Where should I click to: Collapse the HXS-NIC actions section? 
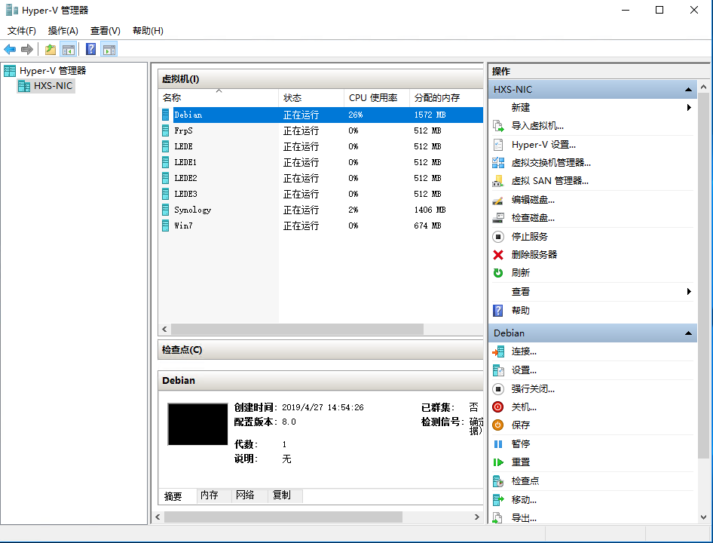click(x=688, y=90)
